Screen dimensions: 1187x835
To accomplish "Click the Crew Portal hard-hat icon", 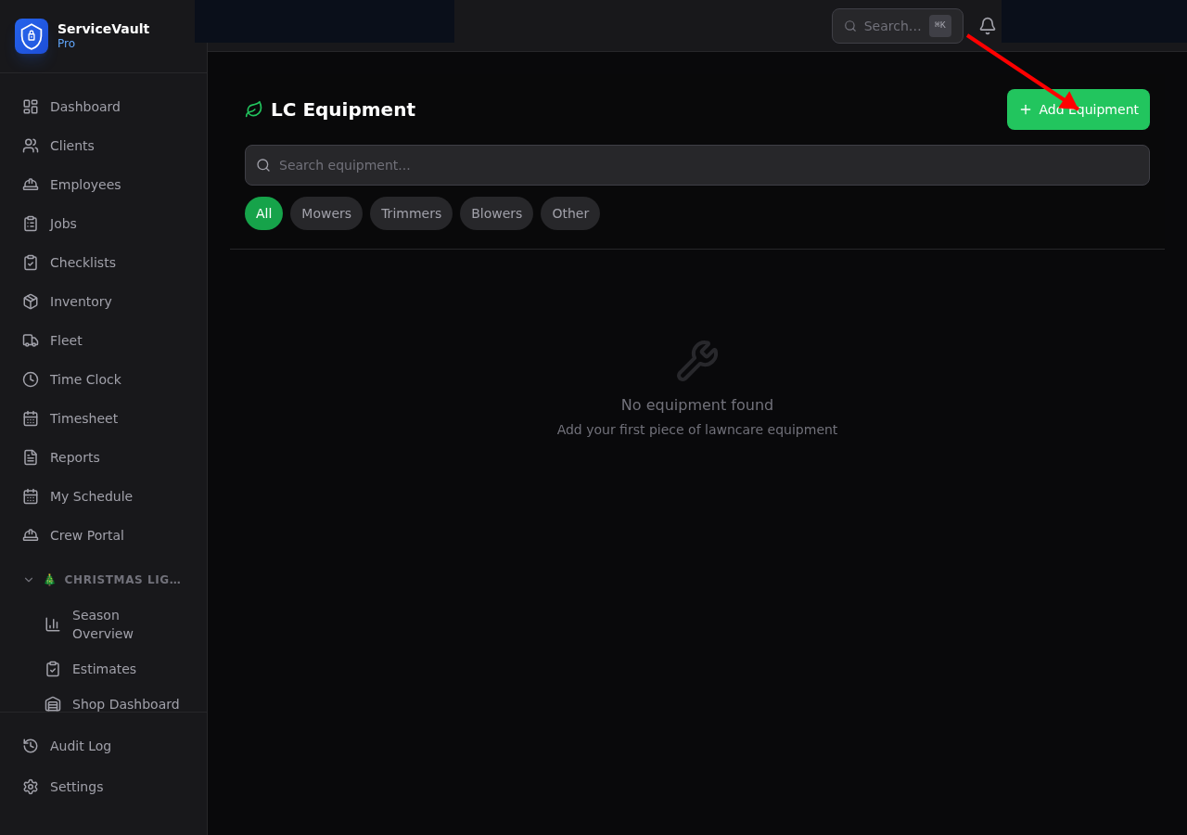I will coord(29,534).
